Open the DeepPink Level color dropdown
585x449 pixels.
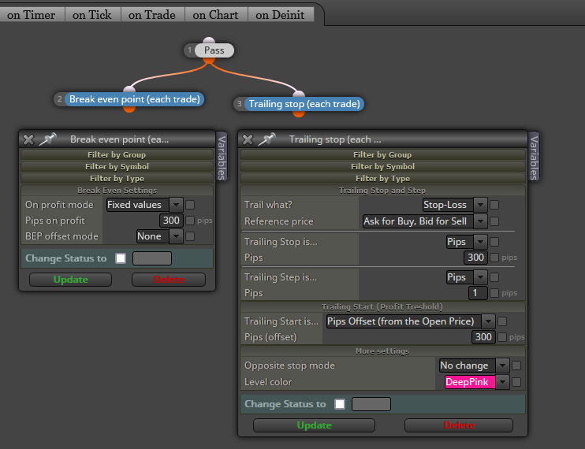(x=477, y=382)
